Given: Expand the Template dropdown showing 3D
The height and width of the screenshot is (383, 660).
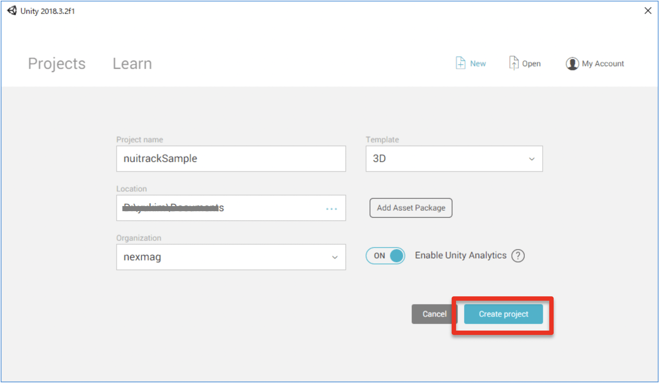Looking at the screenshot, I should tap(454, 159).
